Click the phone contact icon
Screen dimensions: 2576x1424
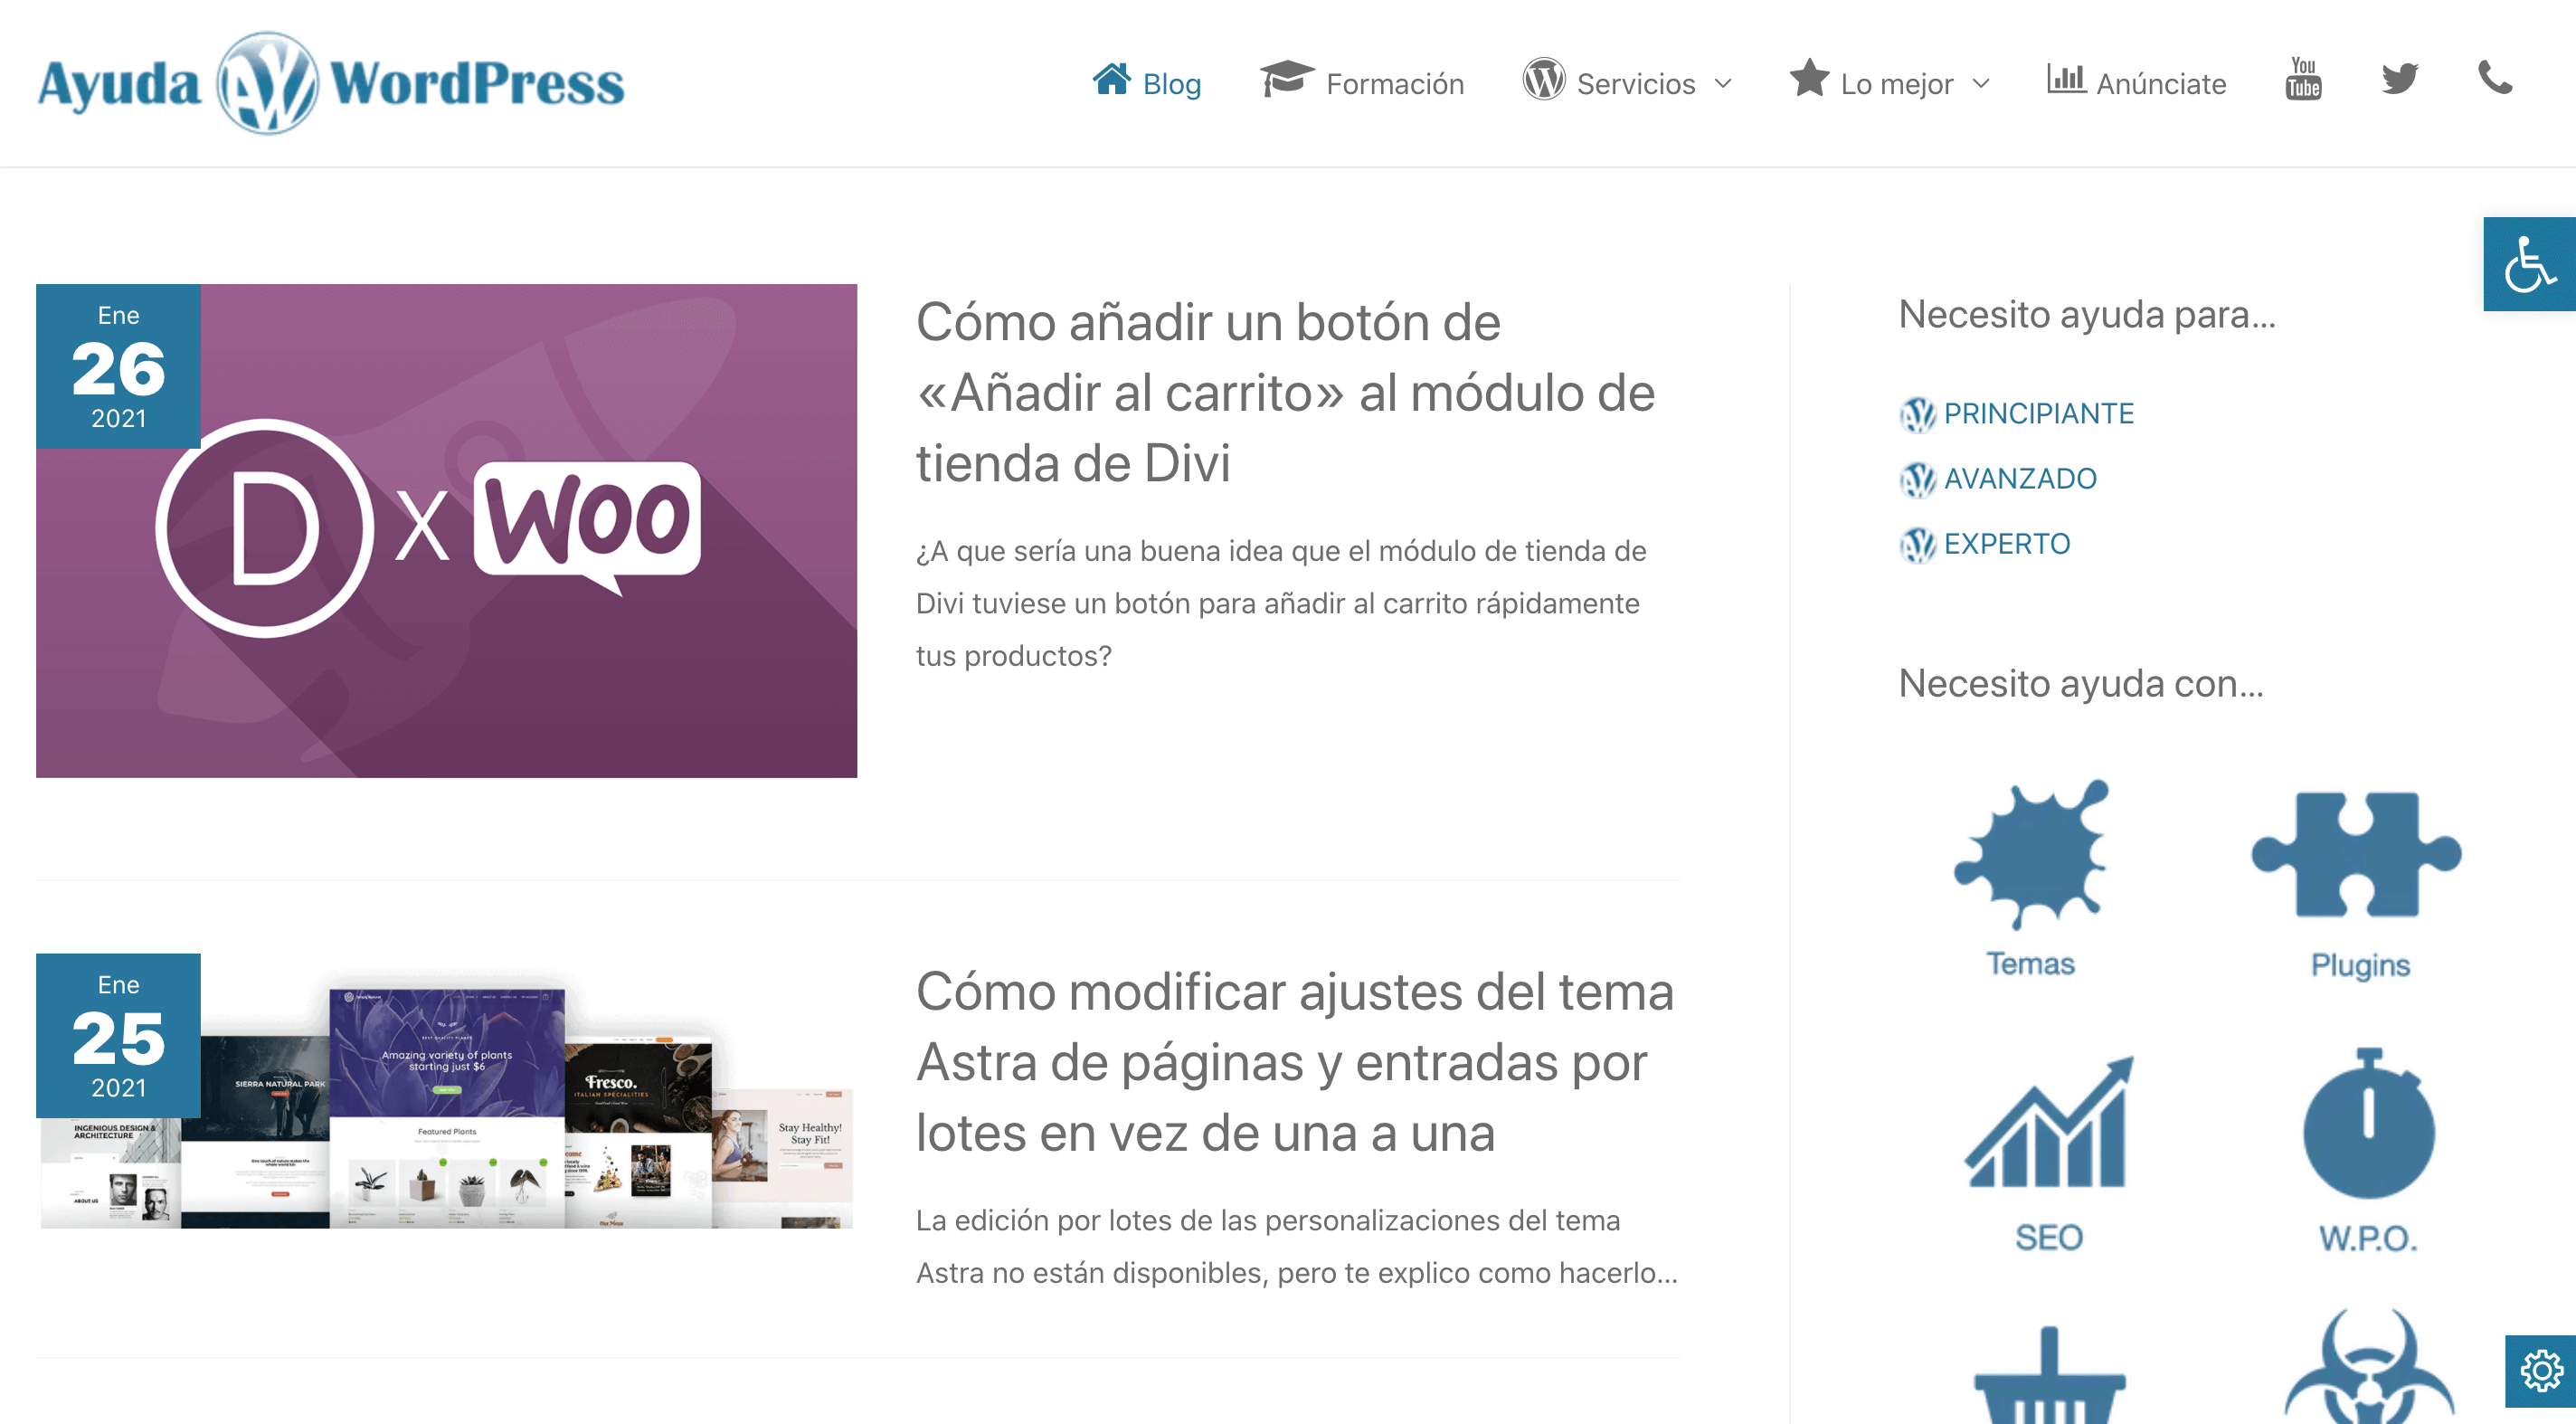(2494, 78)
